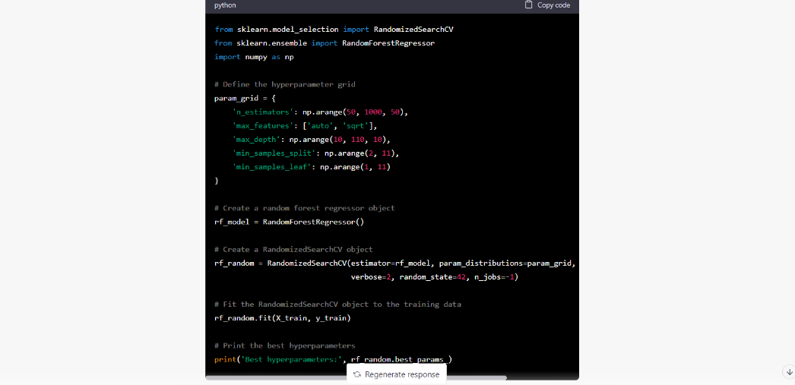Click the clipboard icon beside Copy code
Viewport: 795px width, 385px height.
[528, 5]
